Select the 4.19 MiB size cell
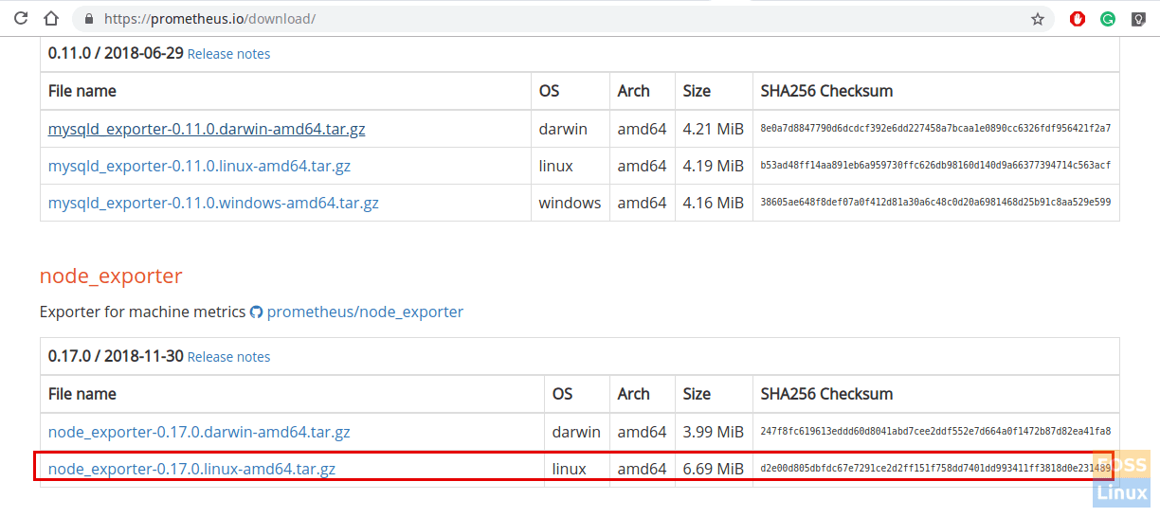Viewport: 1160px width, 517px height. click(x=713, y=166)
